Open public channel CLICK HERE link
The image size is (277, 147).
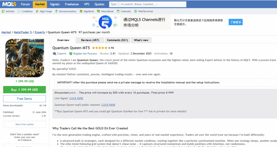pos(108,105)
